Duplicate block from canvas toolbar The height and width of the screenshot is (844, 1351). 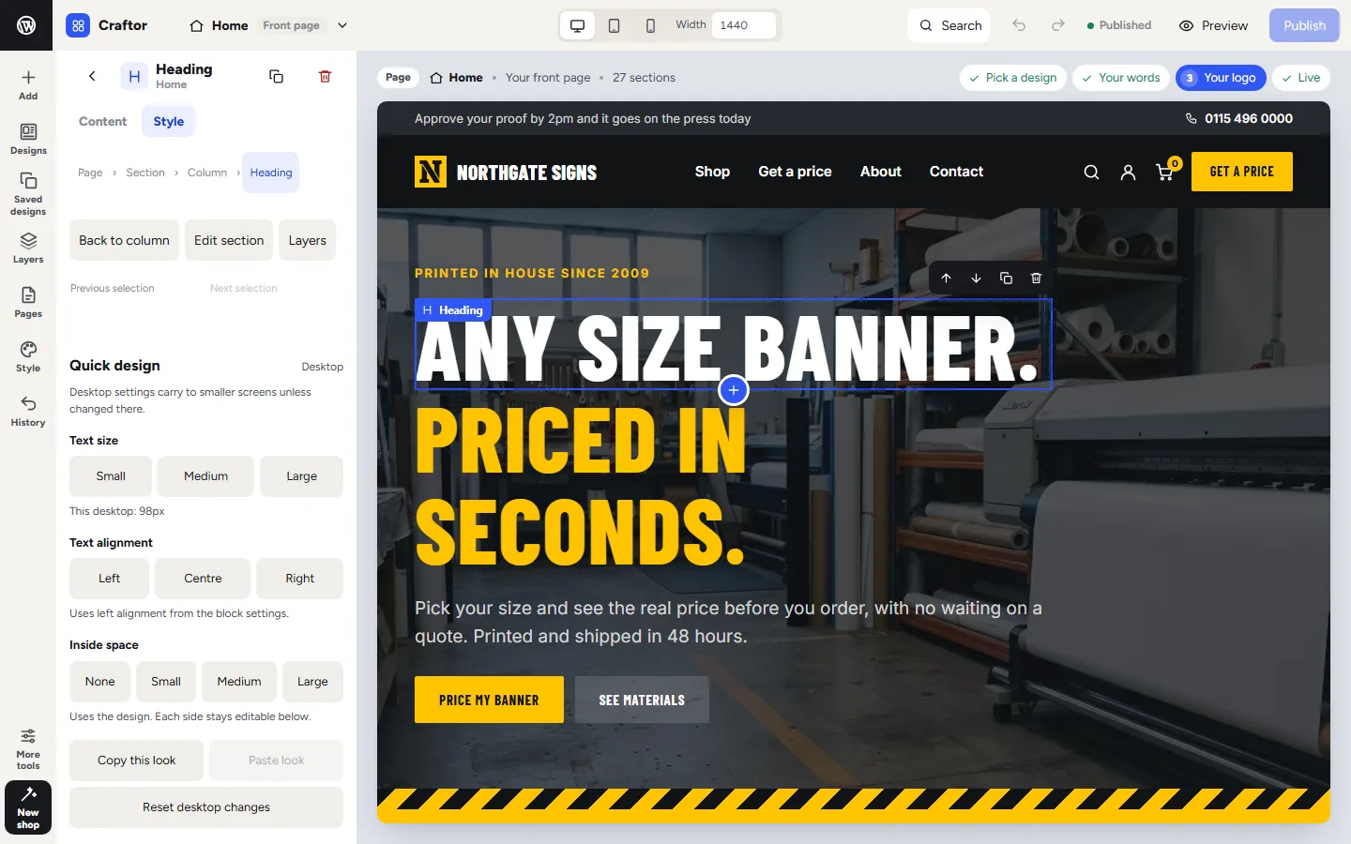point(1006,278)
